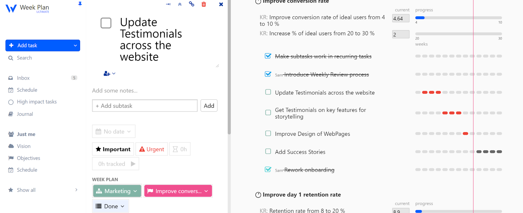The height and width of the screenshot is (213, 523).
Task: Start the time tracking play button
Action: [133, 164]
